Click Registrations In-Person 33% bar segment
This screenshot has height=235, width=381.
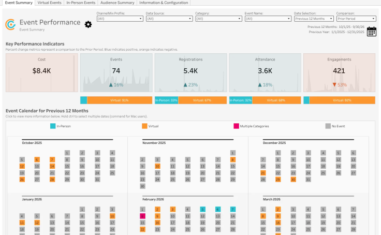tap(167, 100)
